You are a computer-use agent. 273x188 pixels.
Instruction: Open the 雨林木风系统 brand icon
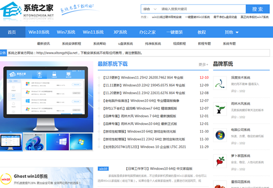tap(221, 110)
